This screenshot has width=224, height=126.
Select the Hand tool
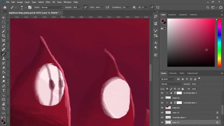coord(3,104)
